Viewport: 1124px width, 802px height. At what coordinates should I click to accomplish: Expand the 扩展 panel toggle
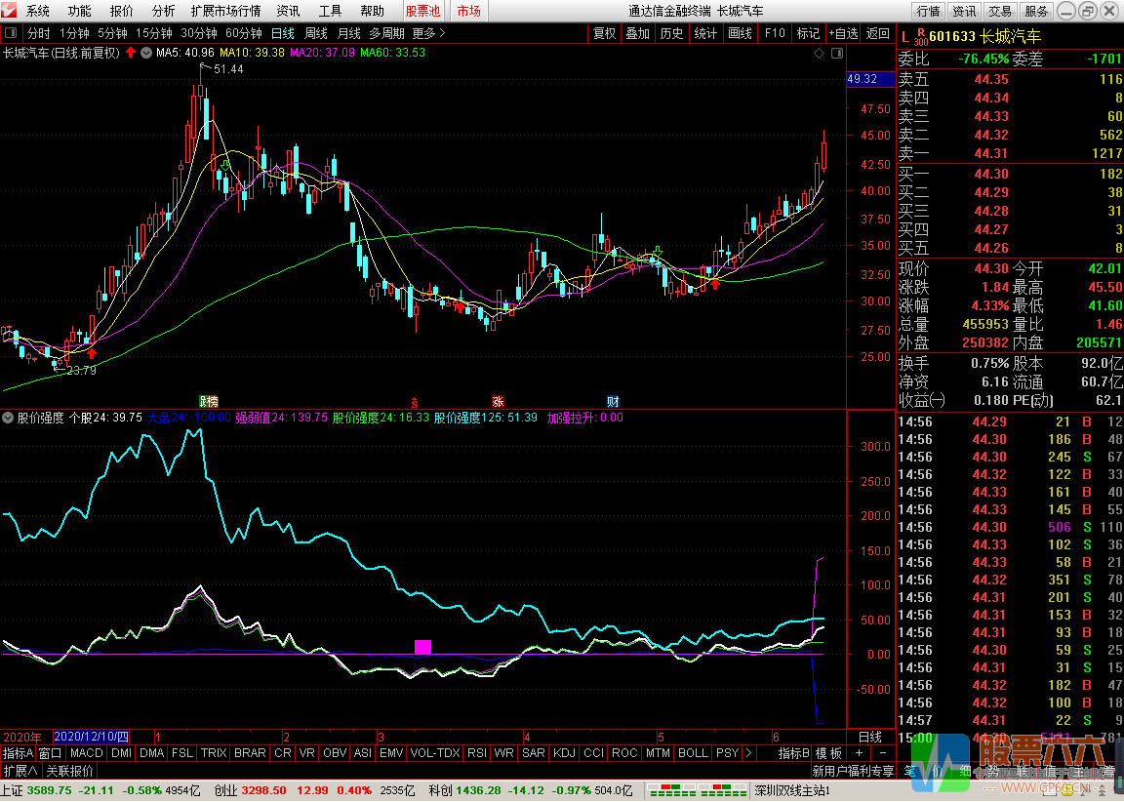[20, 771]
